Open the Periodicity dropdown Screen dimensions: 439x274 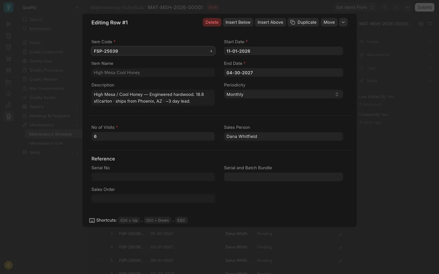point(283,94)
